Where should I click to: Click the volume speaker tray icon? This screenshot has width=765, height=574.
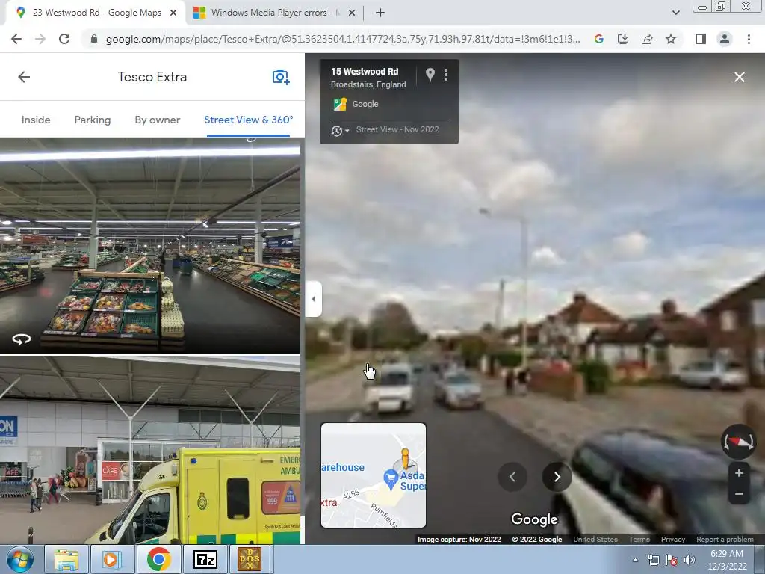click(689, 560)
